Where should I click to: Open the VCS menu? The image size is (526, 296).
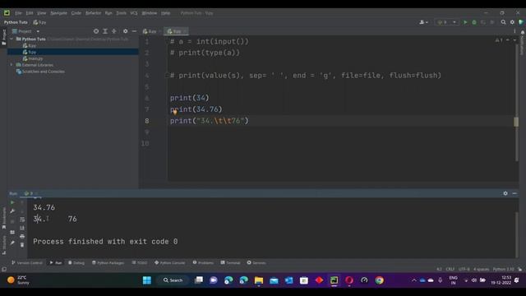(x=134, y=13)
